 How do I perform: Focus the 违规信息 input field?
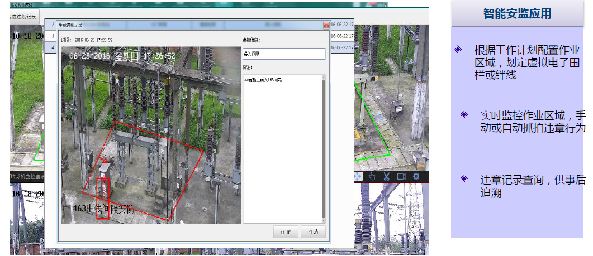click(284, 54)
